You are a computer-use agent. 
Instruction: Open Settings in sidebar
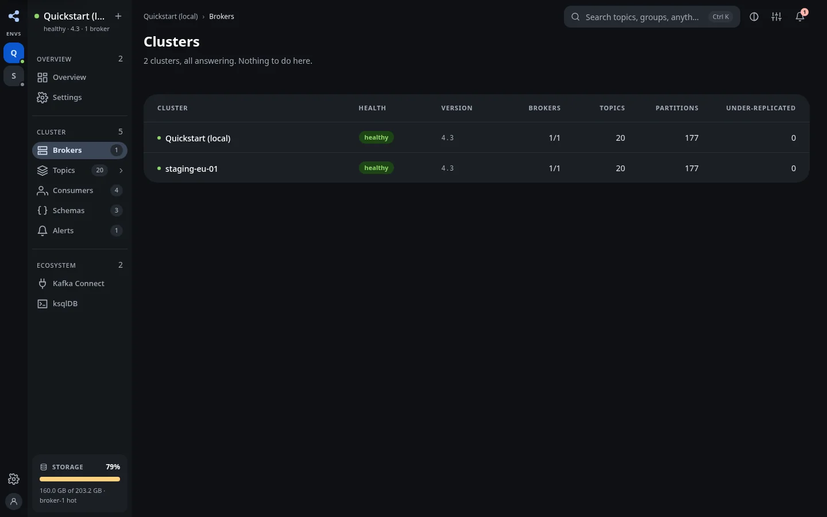(80, 97)
